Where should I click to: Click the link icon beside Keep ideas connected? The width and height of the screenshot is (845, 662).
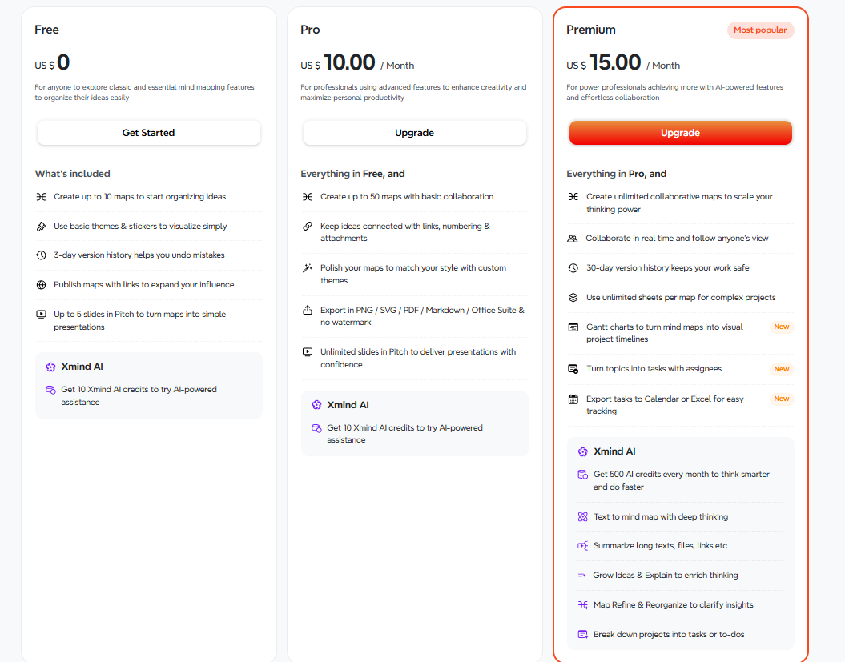pos(308,227)
